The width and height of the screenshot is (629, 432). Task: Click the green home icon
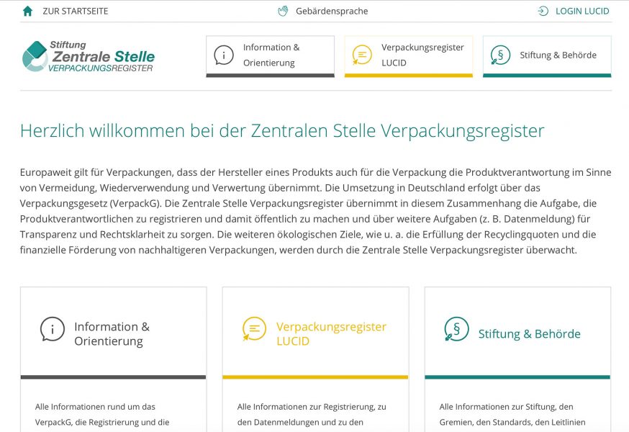coord(27,11)
